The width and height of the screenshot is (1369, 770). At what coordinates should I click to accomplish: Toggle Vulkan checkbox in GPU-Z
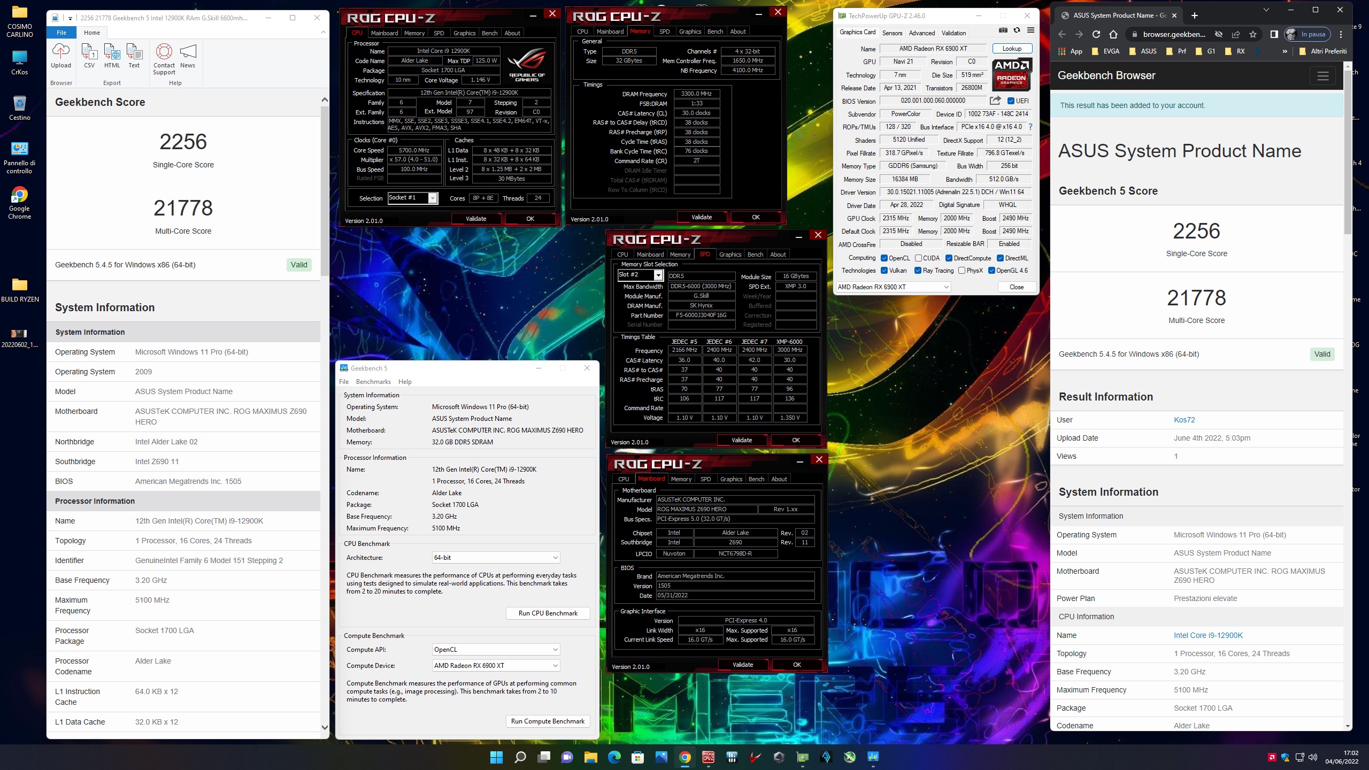tap(884, 271)
